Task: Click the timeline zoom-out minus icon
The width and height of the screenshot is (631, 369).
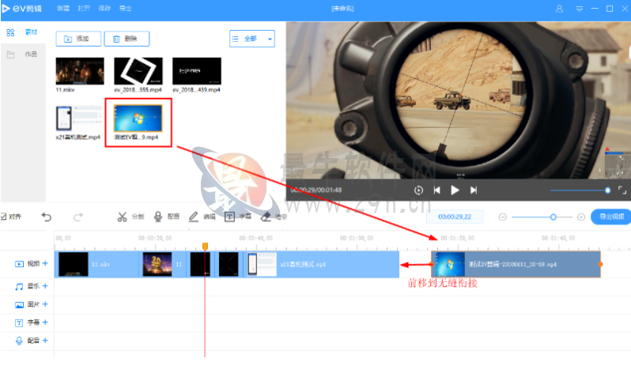Action: click(x=502, y=217)
